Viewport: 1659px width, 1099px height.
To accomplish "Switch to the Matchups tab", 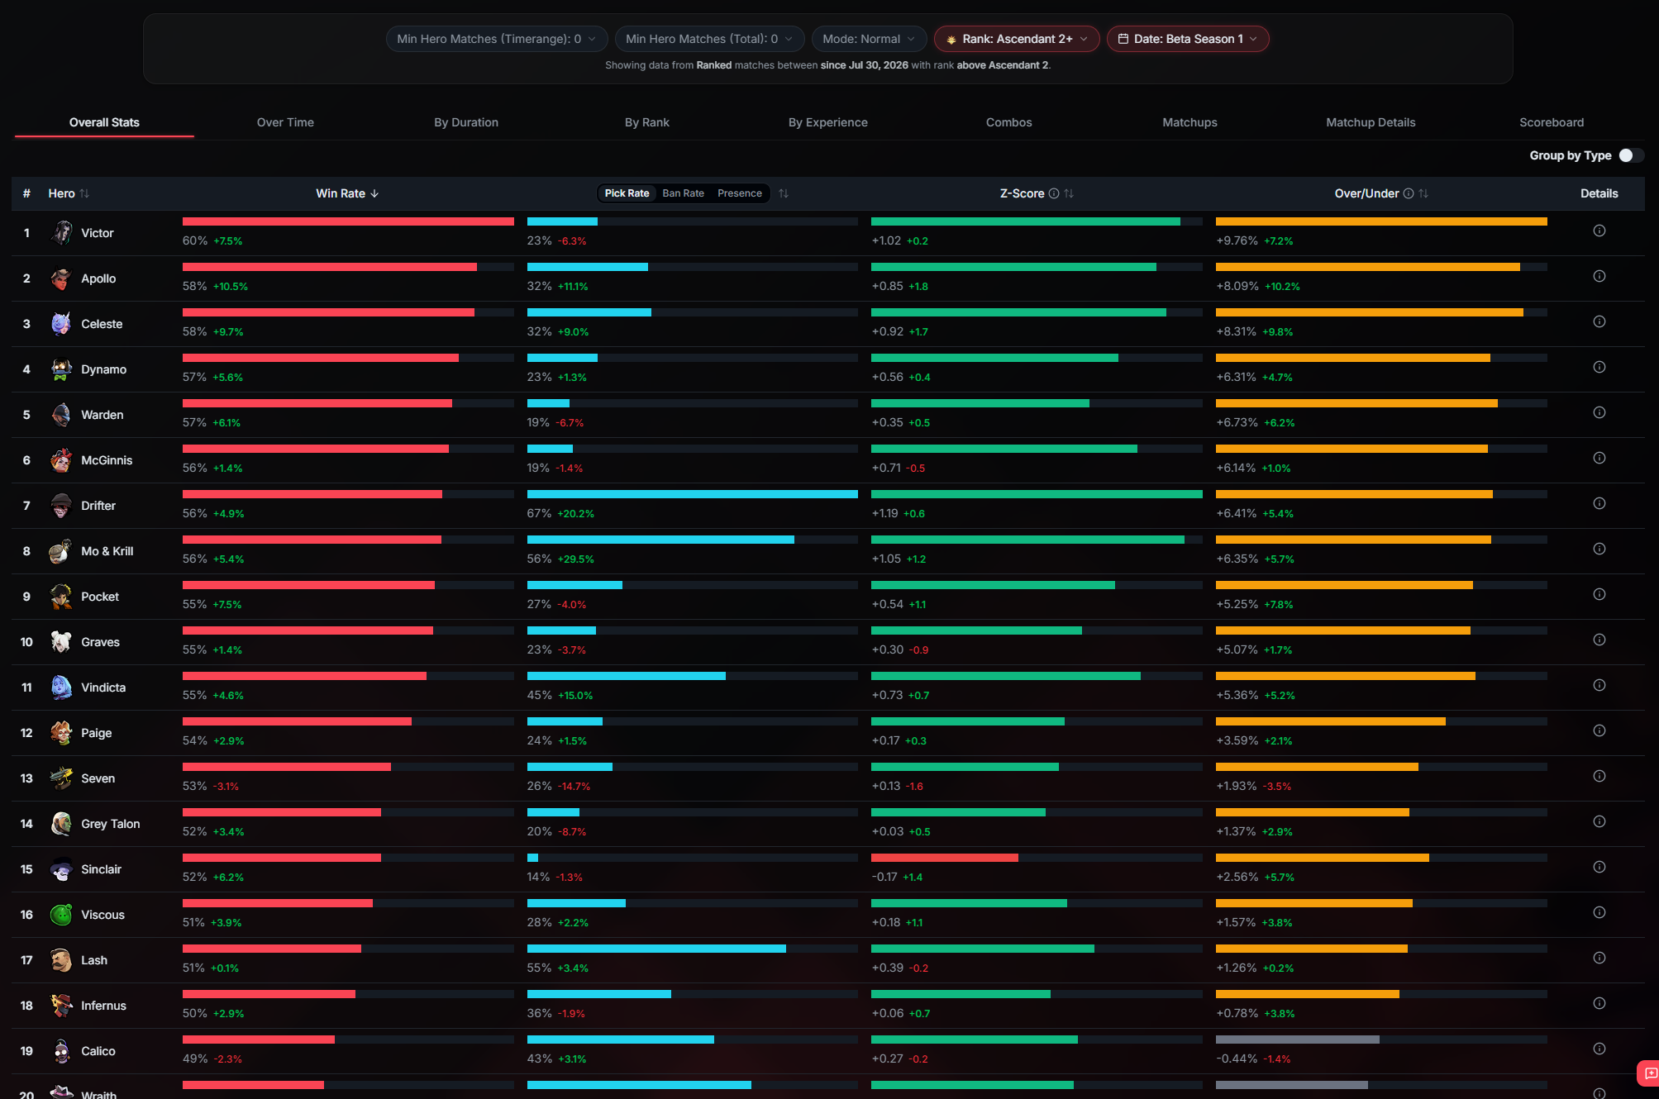I will tap(1189, 122).
